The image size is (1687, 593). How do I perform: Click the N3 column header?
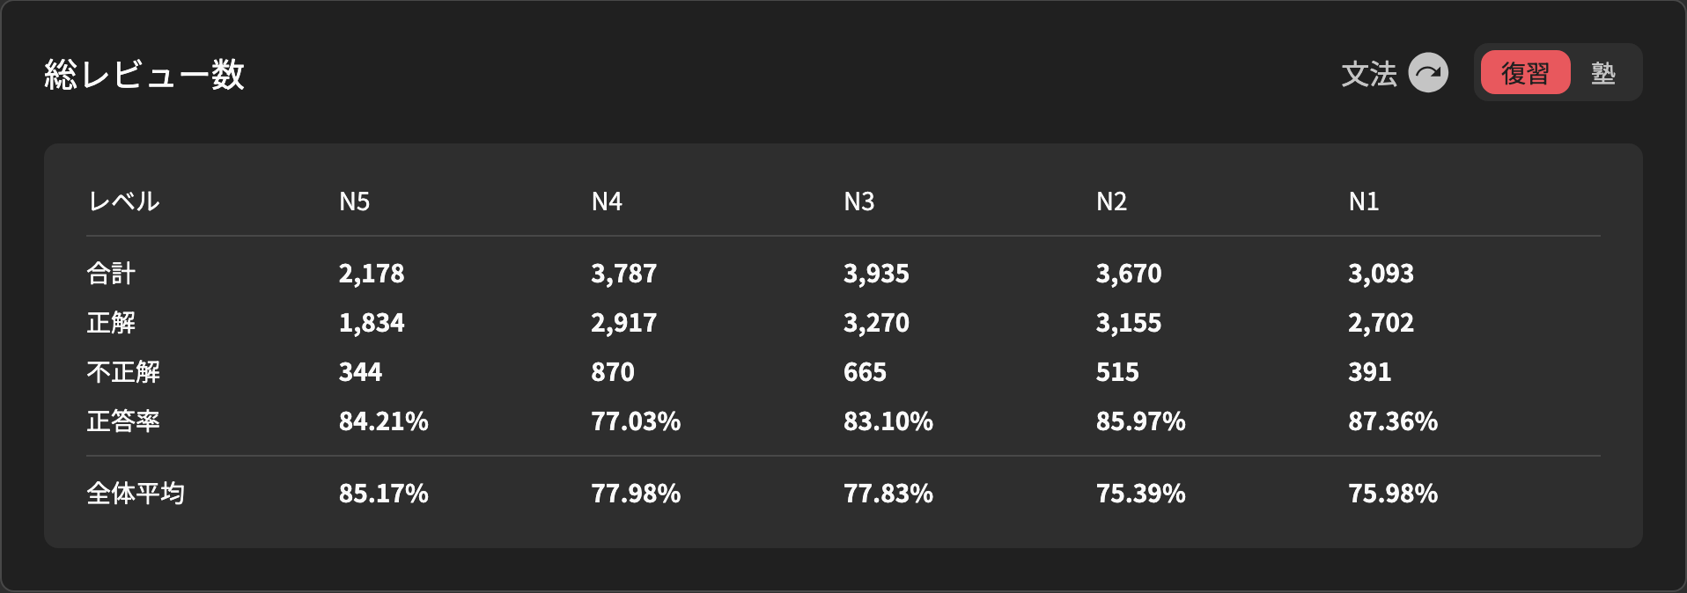(858, 201)
